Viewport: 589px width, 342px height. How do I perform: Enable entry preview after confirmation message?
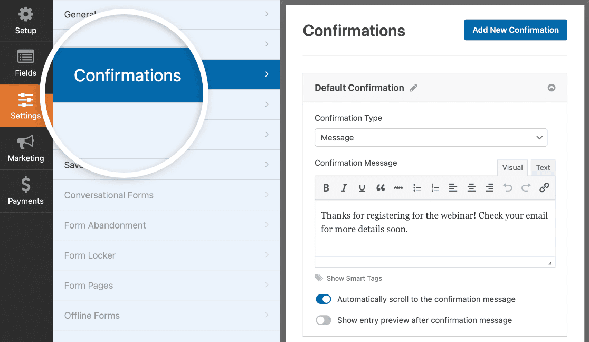pos(323,320)
